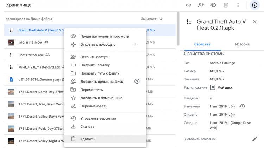
Task: Click the Добавить описание field
Action: [x=200, y=139]
